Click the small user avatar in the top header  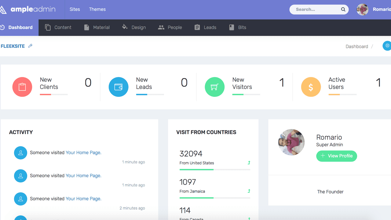363,9
